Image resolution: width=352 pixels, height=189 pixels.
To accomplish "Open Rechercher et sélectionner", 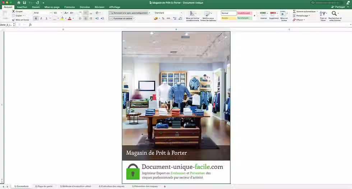I will [x=335, y=16].
